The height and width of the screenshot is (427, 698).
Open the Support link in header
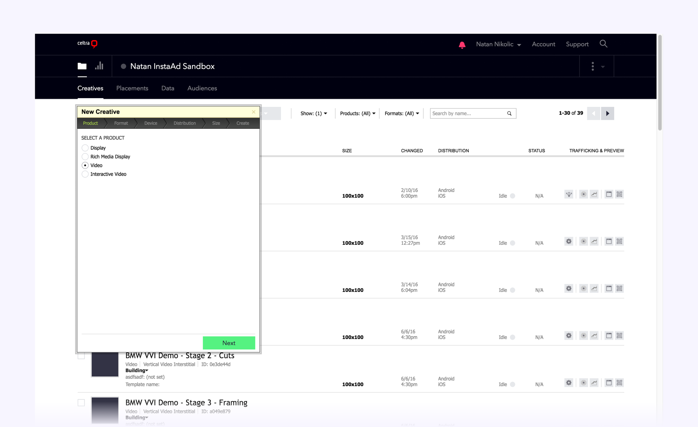point(577,44)
